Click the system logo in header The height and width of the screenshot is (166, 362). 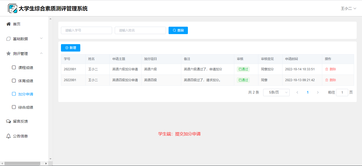pos(12,8)
